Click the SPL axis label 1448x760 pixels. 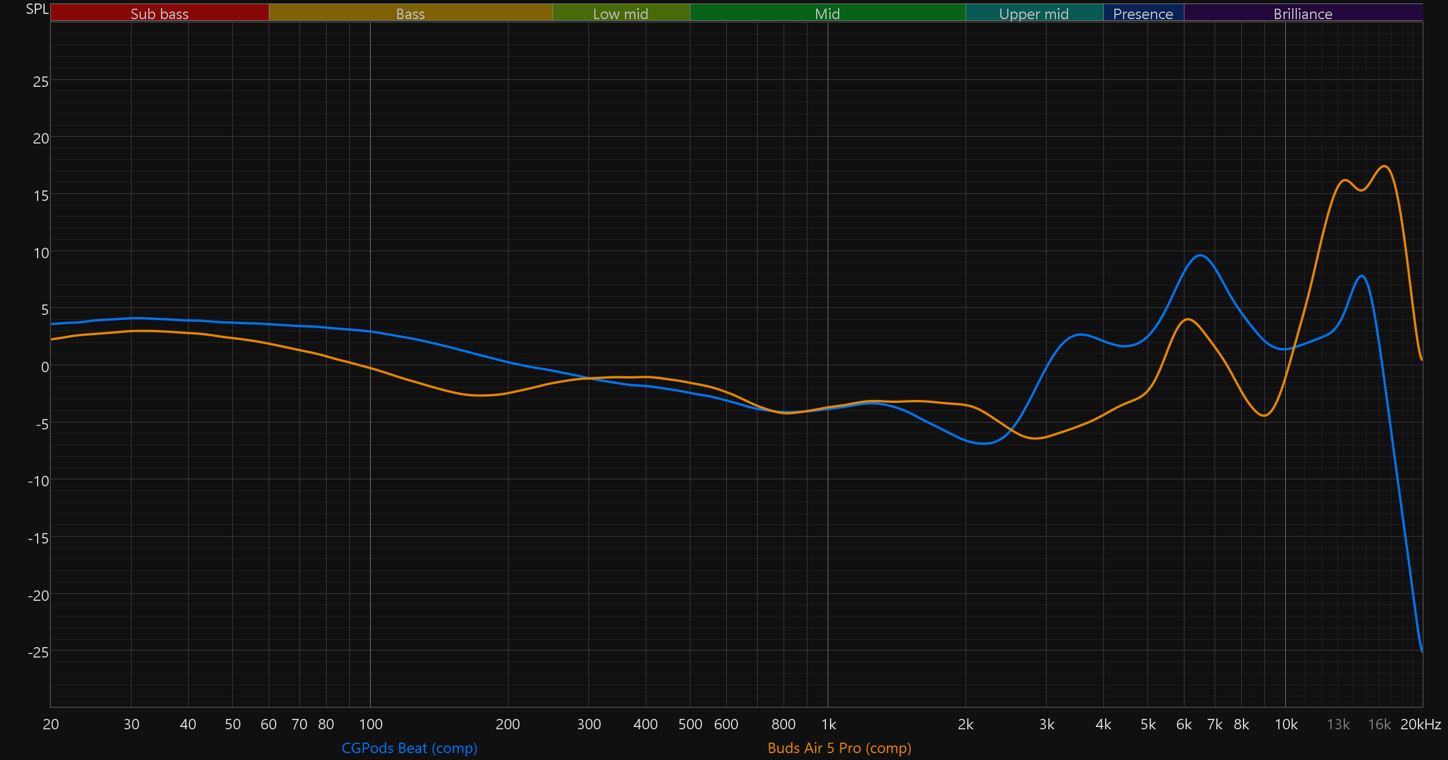pos(37,9)
